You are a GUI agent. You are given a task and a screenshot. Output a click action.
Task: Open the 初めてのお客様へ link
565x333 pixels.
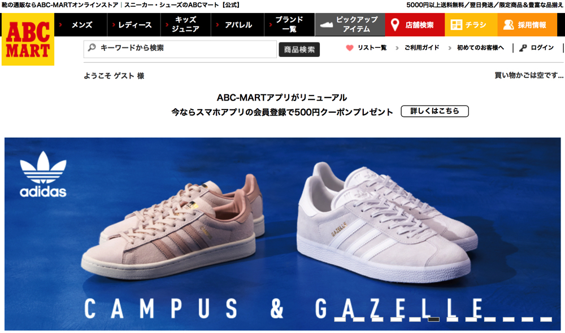point(480,47)
